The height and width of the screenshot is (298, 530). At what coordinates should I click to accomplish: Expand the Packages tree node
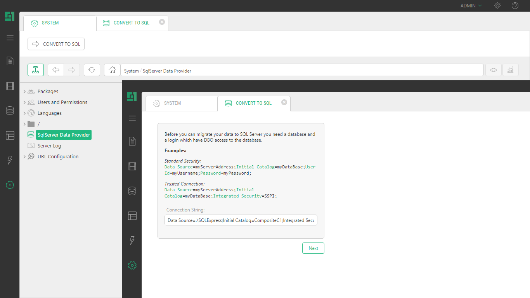tap(24, 92)
